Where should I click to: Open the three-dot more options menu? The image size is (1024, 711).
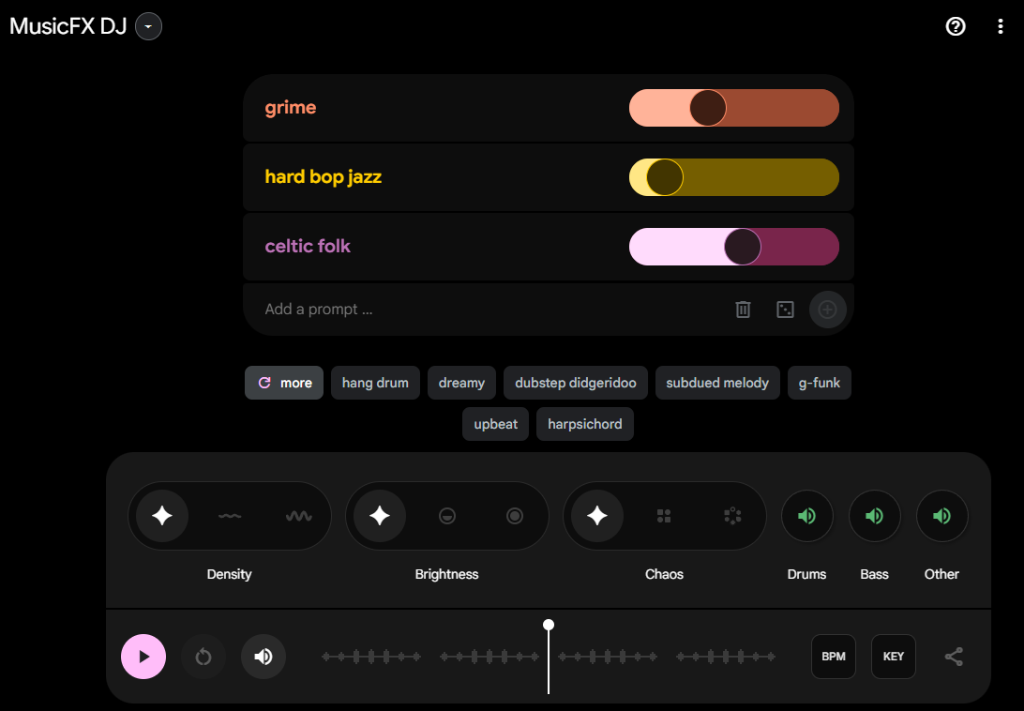click(x=1001, y=26)
